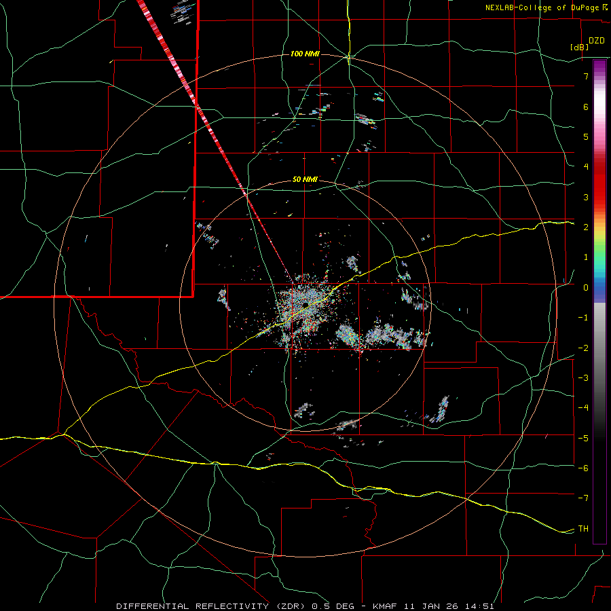Click the legend value 0
The height and width of the screenshot is (611, 611).
(586, 288)
